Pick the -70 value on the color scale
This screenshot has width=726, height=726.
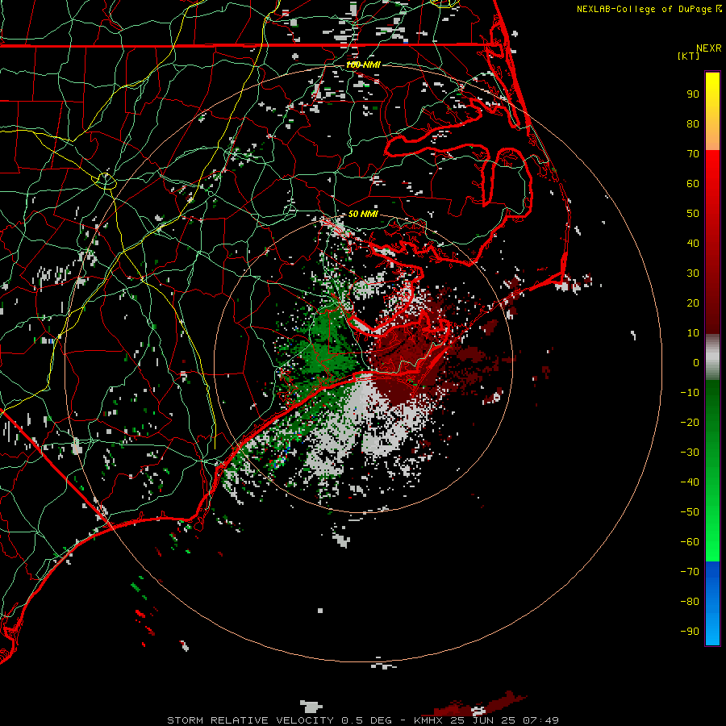[x=690, y=572]
